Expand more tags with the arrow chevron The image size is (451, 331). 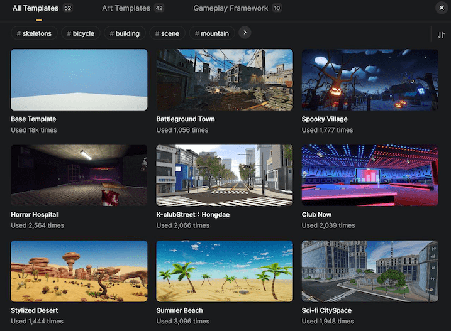click(x=245, y=33)
